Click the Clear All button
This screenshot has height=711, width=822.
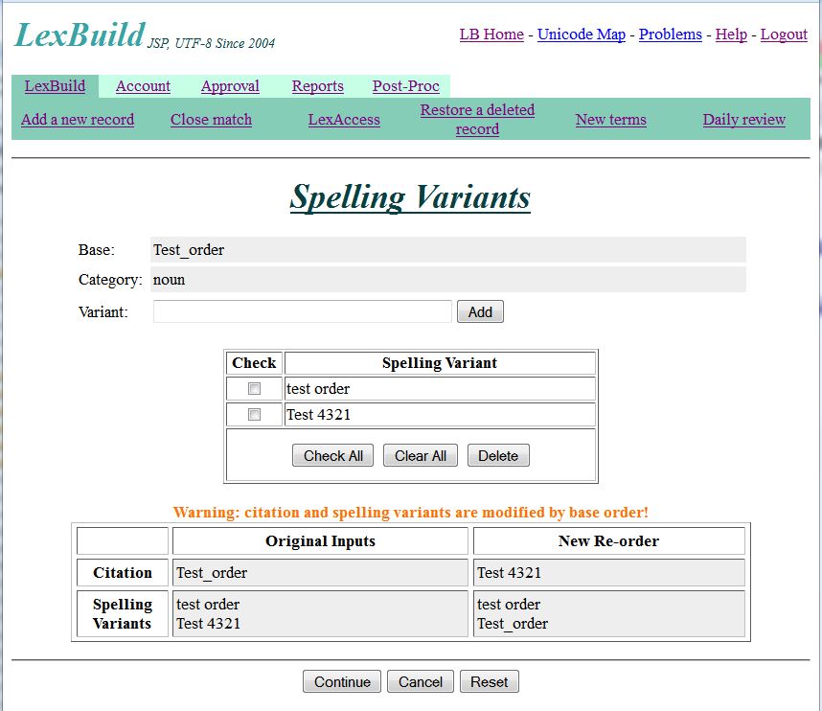pyautogui.click(x=421, y=455)
